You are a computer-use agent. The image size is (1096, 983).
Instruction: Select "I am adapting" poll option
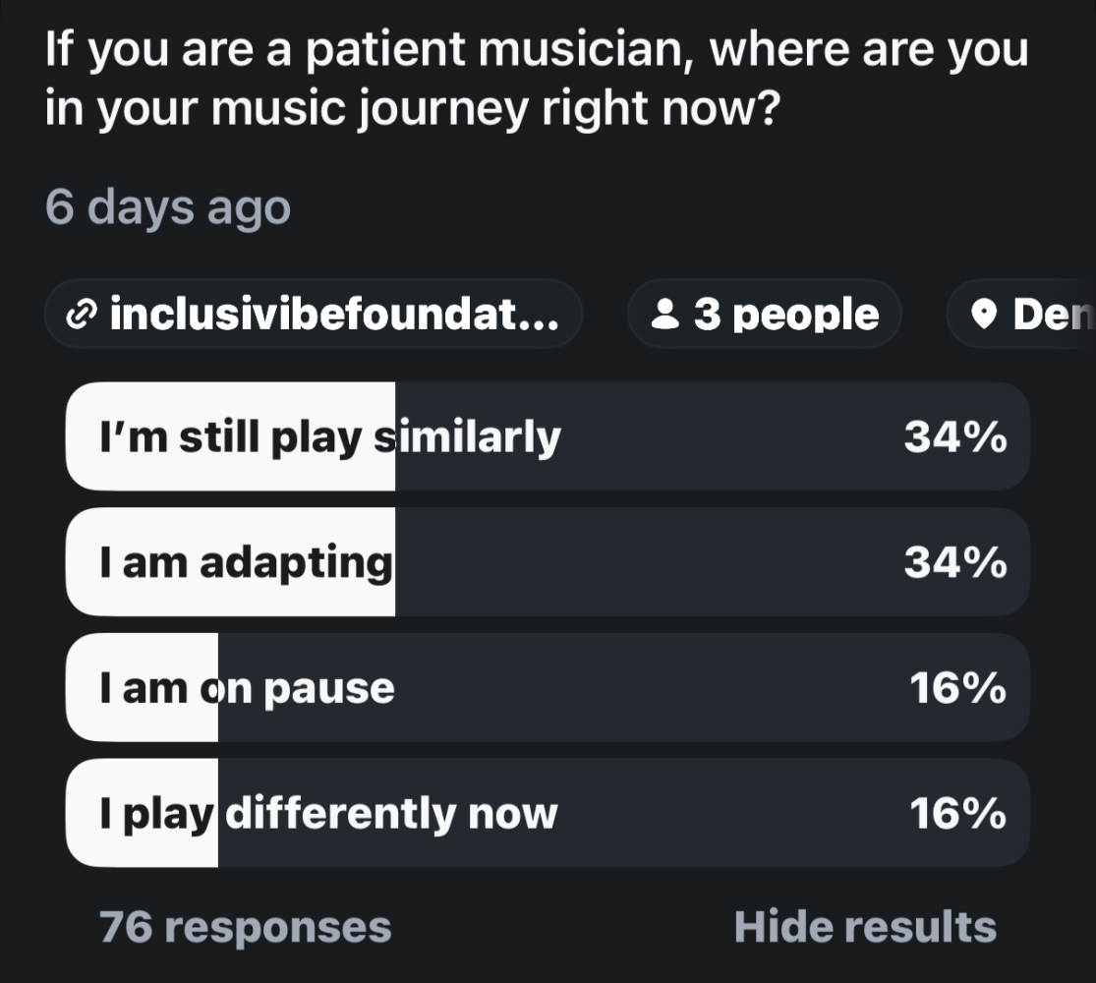(548, 562)
